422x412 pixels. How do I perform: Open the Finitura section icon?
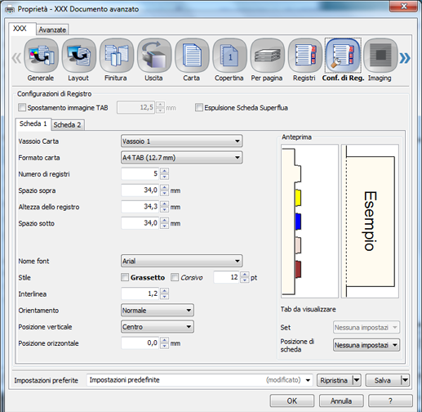tap(117, 56)
